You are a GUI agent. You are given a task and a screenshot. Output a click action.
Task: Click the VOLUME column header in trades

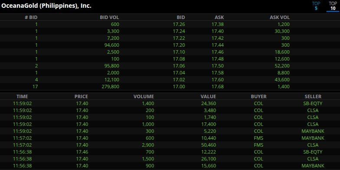tap(144, 96)
